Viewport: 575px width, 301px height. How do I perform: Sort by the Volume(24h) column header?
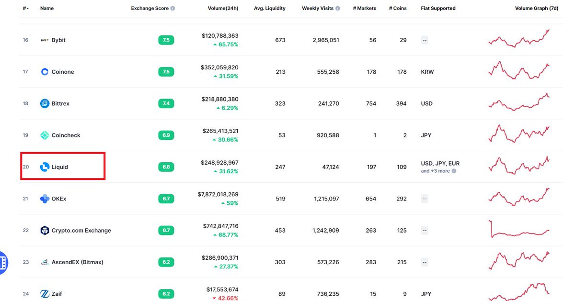[x=223, y=8]
